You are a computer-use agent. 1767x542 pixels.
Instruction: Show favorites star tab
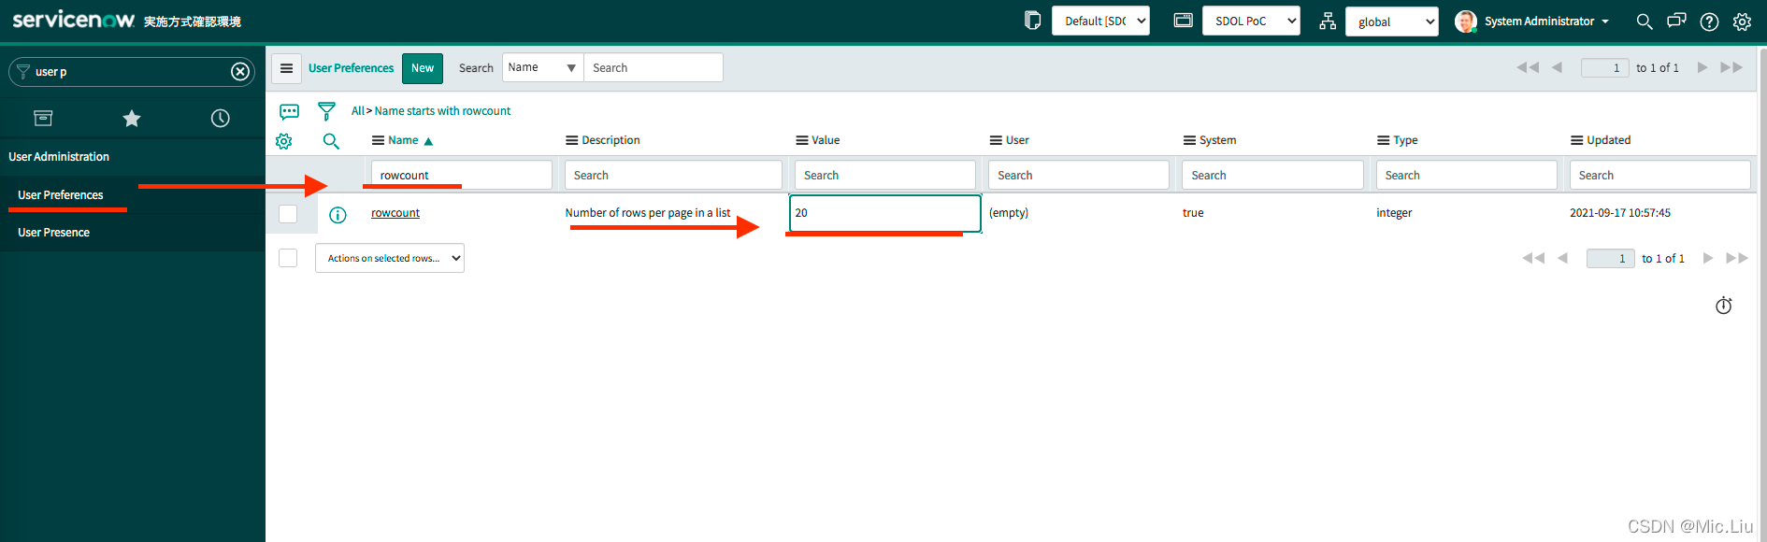pos(132,118)
